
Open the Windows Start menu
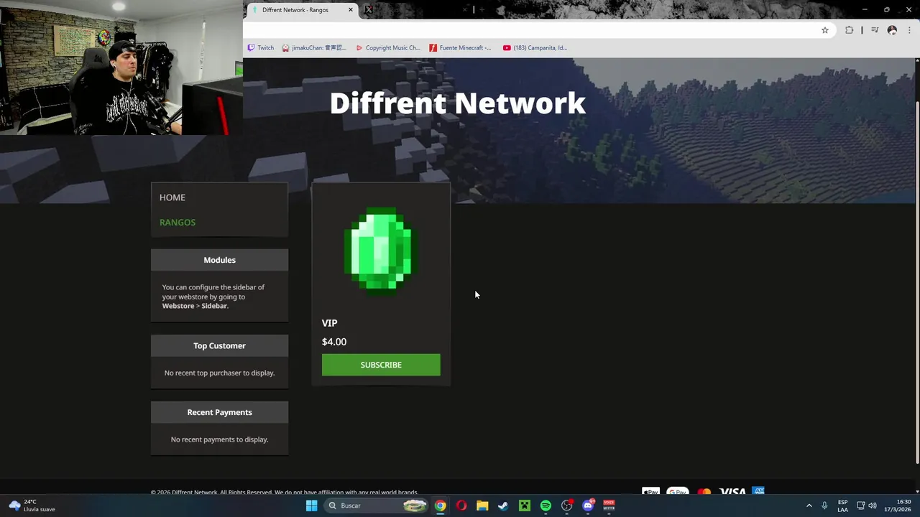pos(311,506)
